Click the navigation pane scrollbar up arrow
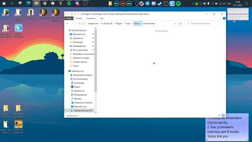Image resolution: width=252 pixels, height=142 pixels. point(96,28)
